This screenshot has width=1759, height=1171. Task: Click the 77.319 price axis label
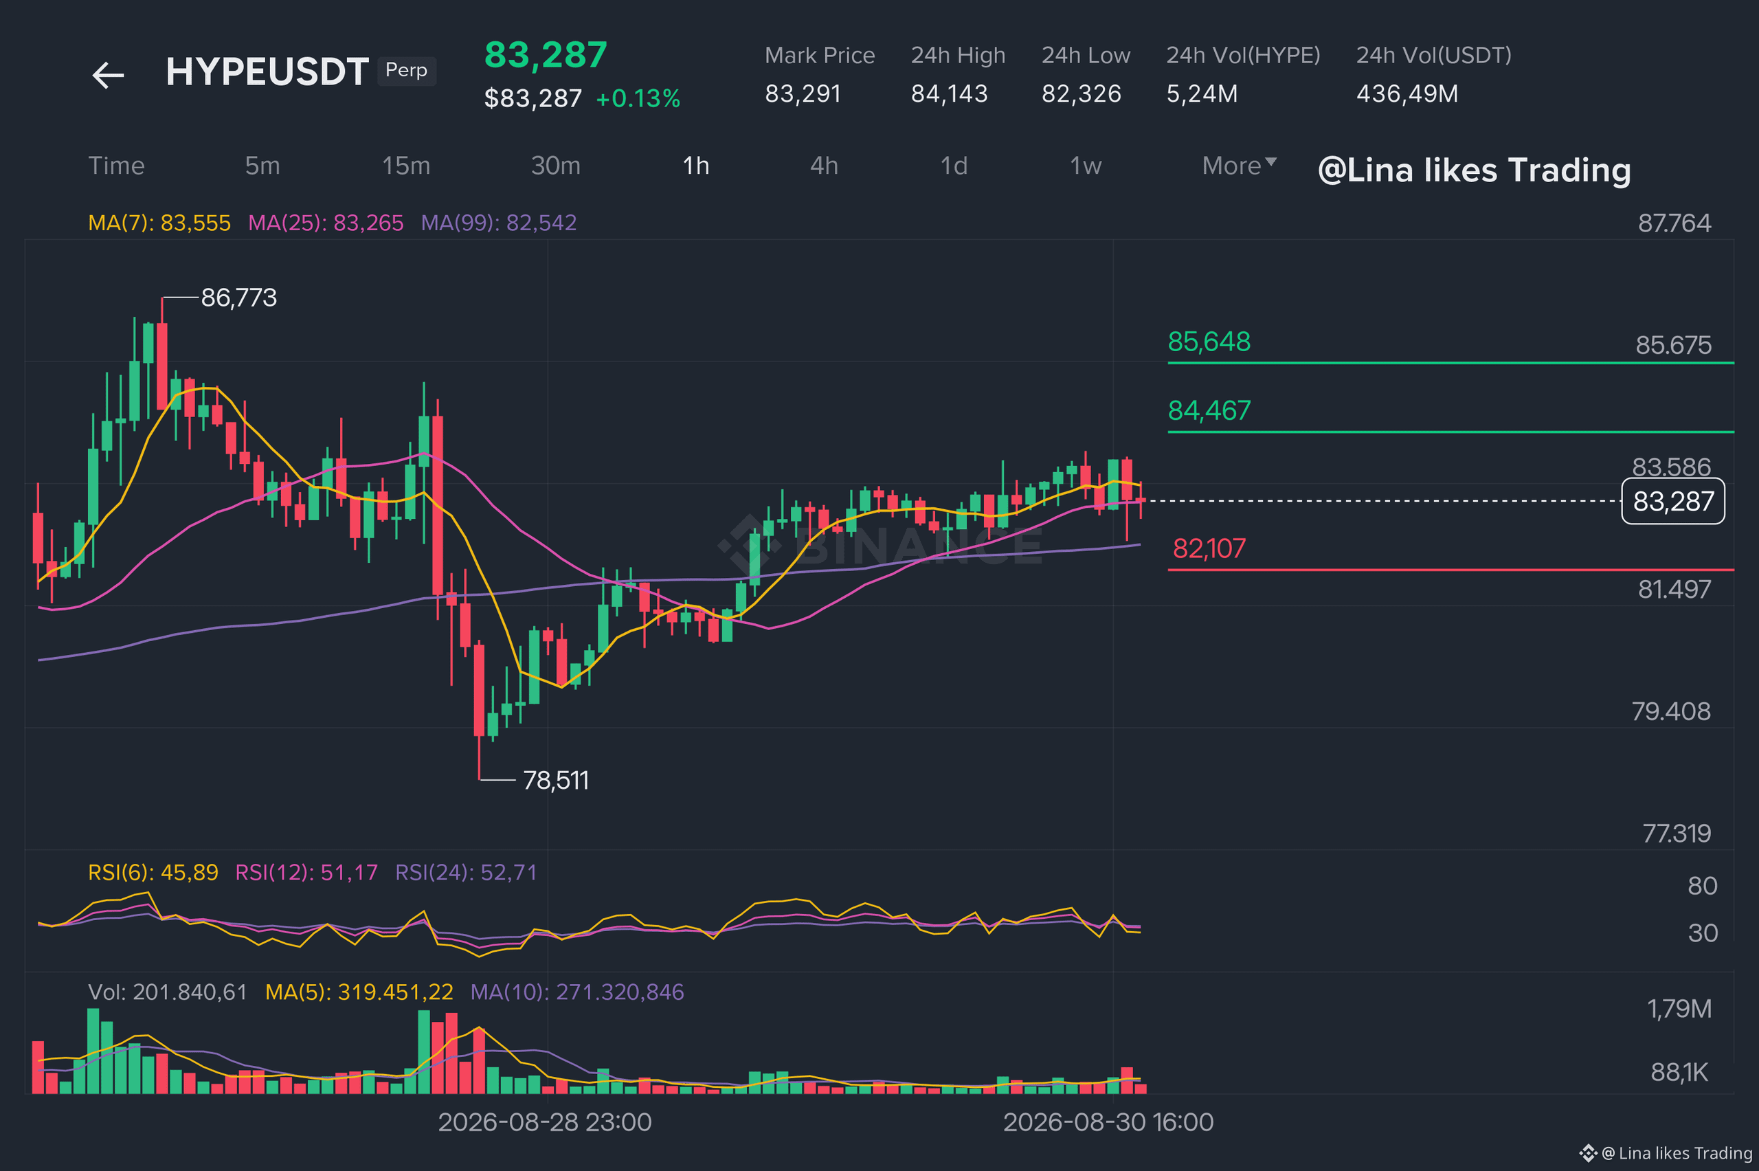[1676, 833]
